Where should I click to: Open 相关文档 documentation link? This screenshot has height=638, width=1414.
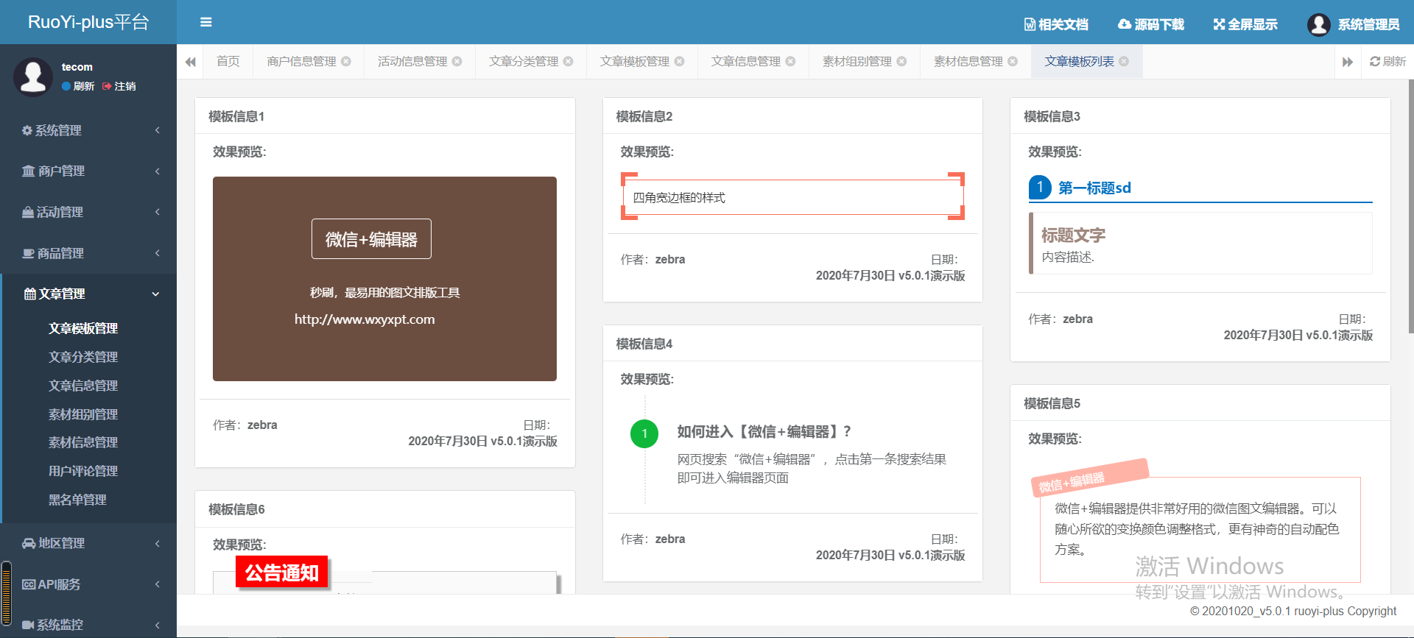(x=1056, y=24)
